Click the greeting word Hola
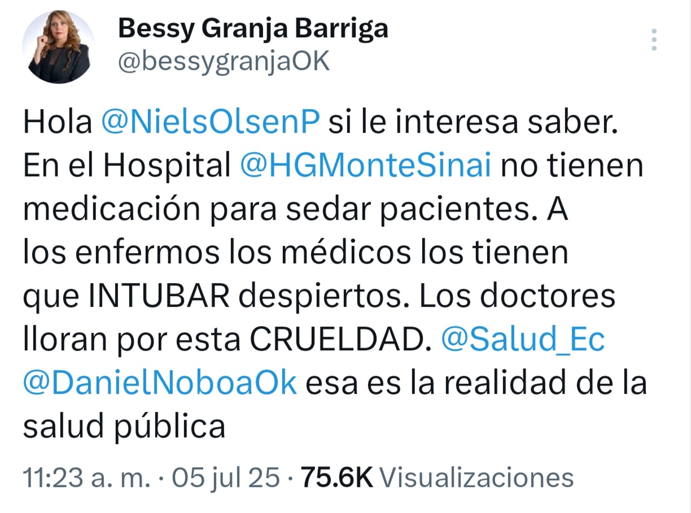This screenshot has width=691, height=513. tap(57, 123)
